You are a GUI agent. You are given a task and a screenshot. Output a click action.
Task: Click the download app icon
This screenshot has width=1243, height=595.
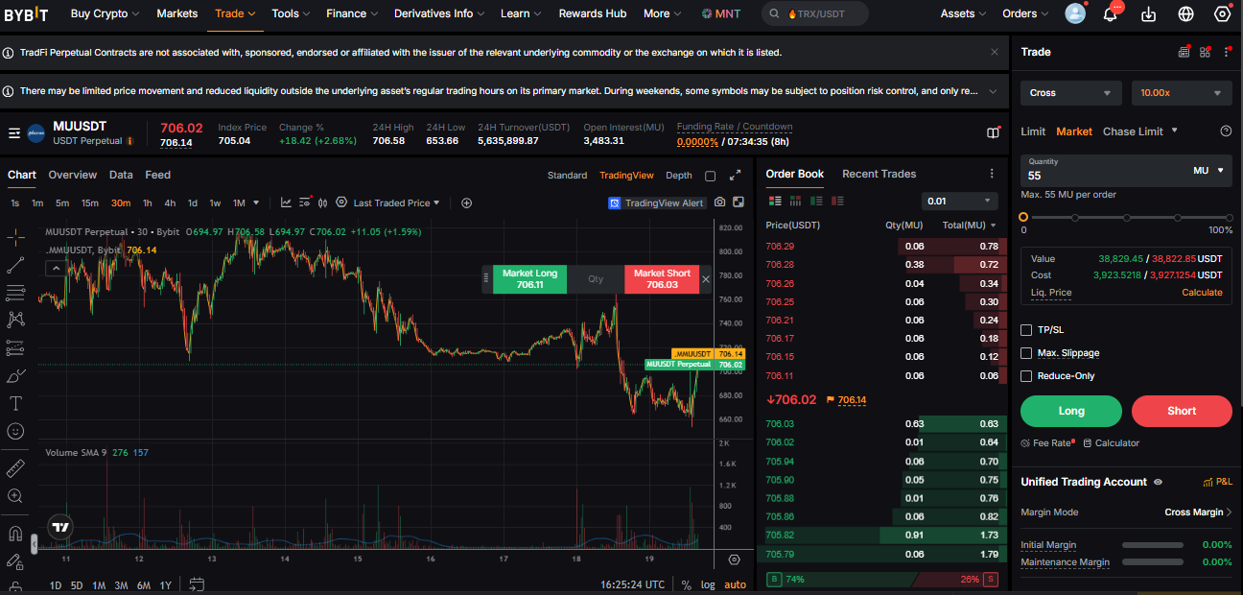pos(1149,13)
